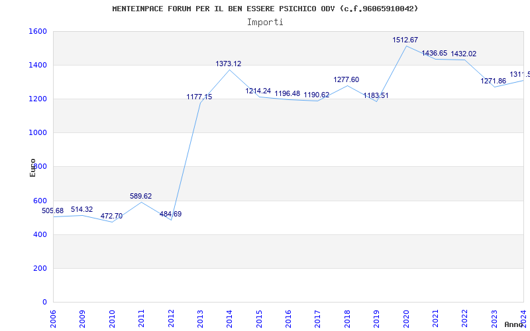
Task: Click y-axis tick label 200
Action: coord(40,268)
